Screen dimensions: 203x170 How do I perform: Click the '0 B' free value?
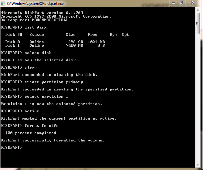pos(101,46)
